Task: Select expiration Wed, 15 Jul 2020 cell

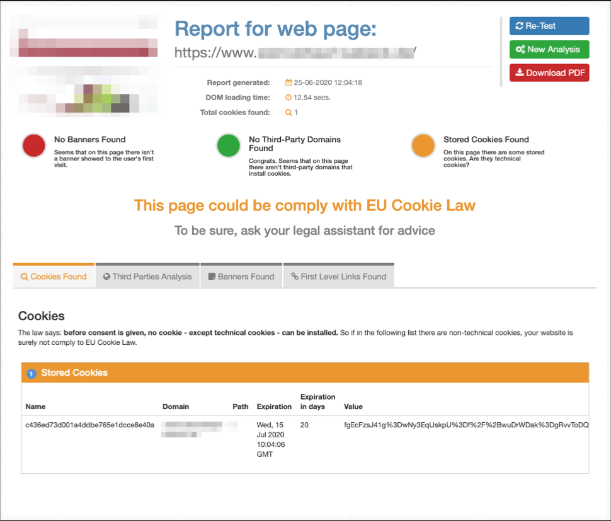Action: [x=271, y=440]
